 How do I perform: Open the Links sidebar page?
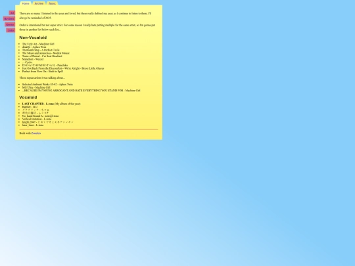click(11, 30)
